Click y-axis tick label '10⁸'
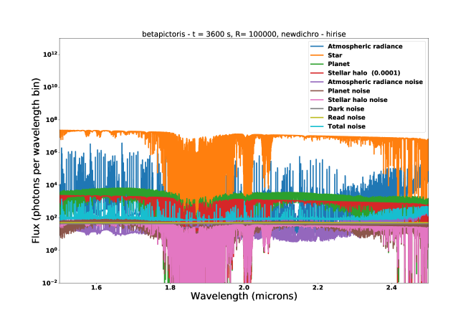Screen dimensions: 476x318 click(52, 120)
